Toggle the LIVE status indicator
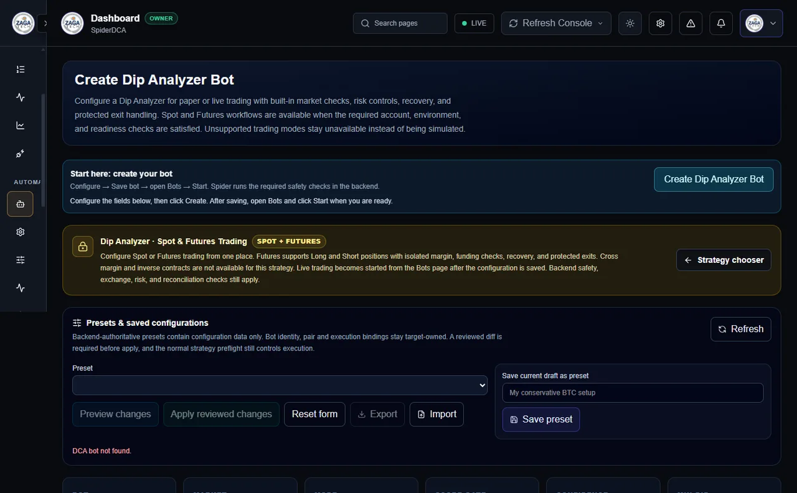This screenshot has width=797, height=493. coord(474,24)
